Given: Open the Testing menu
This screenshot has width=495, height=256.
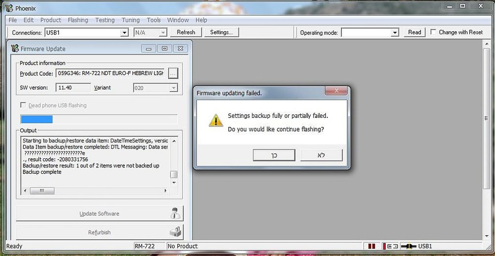Looking at the screenshot, I should (x=105, y=20).
